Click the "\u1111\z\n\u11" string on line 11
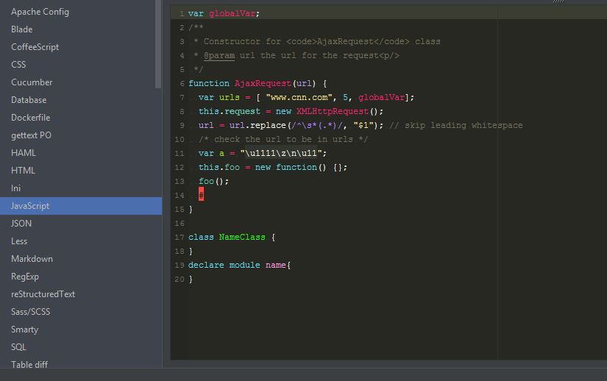 pos(280,153)
